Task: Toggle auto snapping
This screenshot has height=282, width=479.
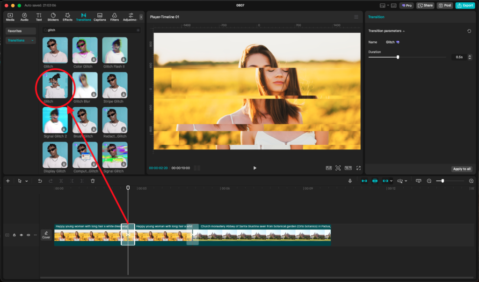Action: (x=375, y=181)
